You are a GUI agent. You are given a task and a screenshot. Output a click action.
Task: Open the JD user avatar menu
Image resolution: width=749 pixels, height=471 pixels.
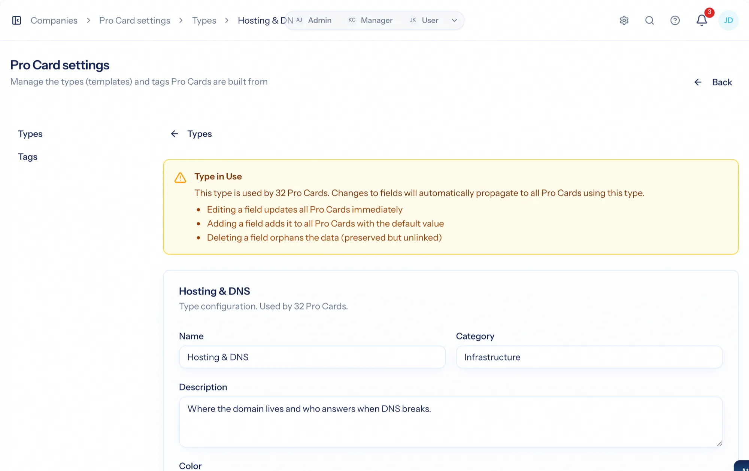click(728, 20)
